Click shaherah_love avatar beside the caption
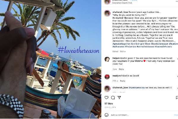 pyautogui.click(x=107, y=13)
